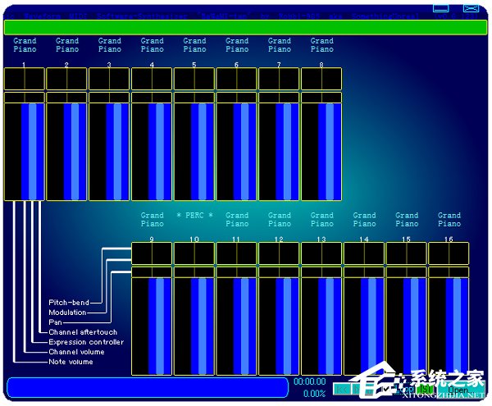Open the * PERC * instrument label on channel 10
This screenshot has height=406, width=492.
tap(194, 216)
